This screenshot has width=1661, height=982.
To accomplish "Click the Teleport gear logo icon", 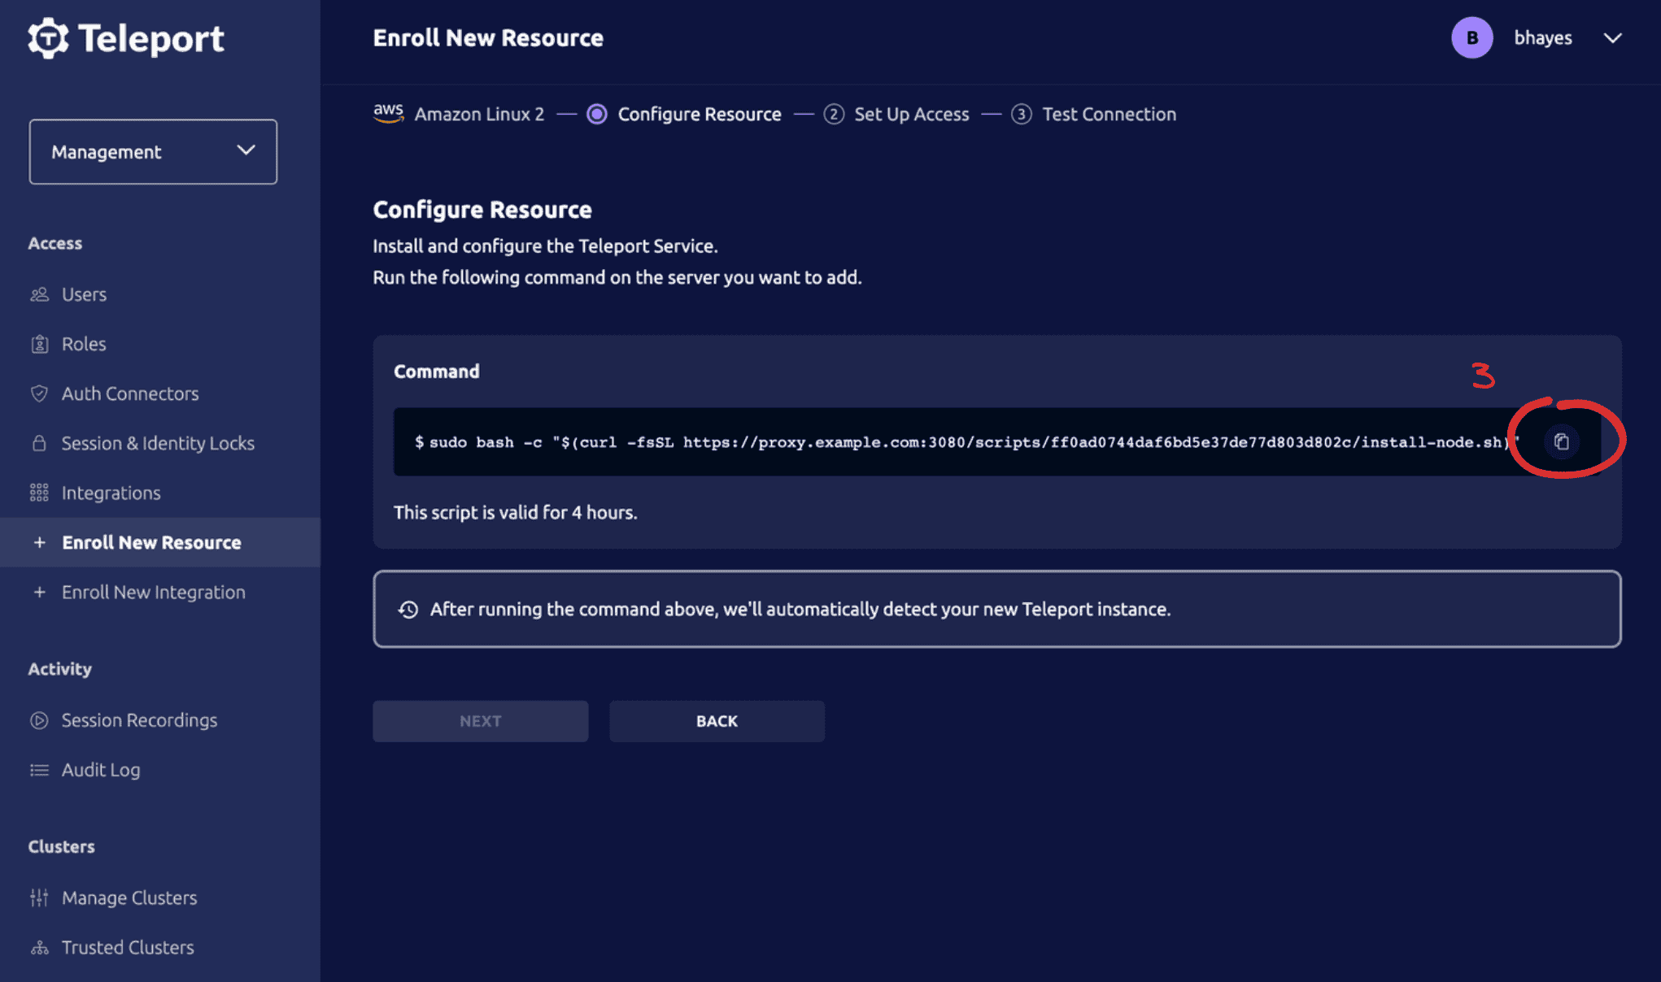I will 48,38.
